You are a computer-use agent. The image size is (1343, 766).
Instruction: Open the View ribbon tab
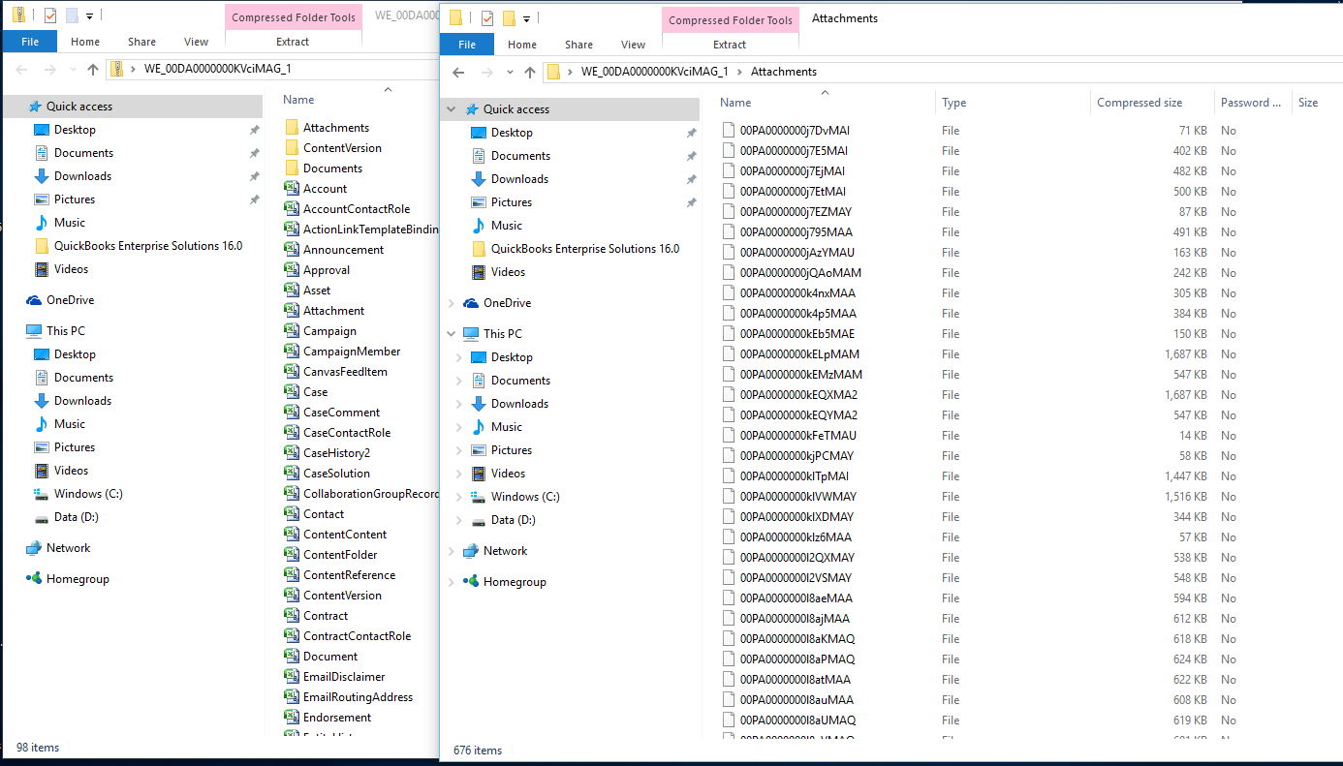[633, 44]
